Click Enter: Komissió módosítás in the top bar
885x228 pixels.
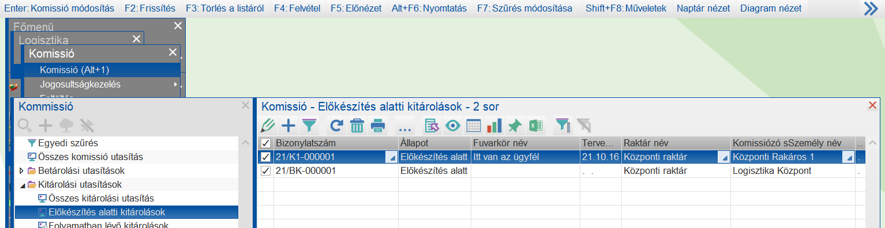click(59, 9)
